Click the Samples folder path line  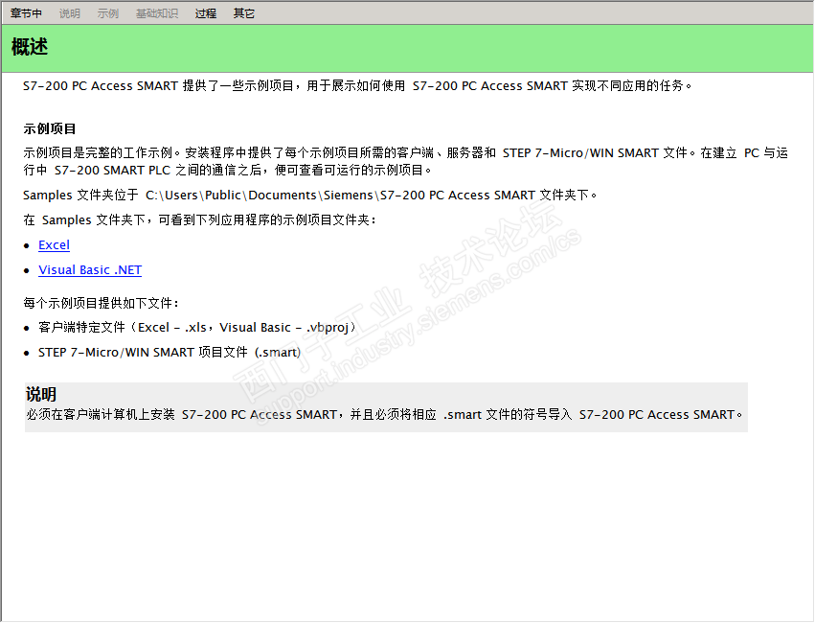click(309, 195)
